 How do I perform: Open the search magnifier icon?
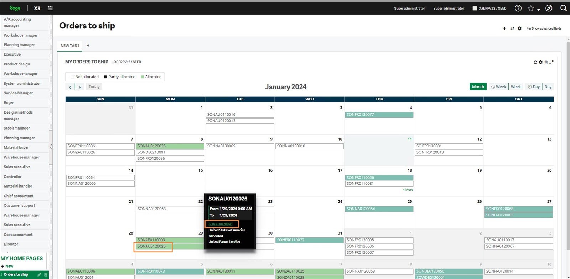(563, 8)
